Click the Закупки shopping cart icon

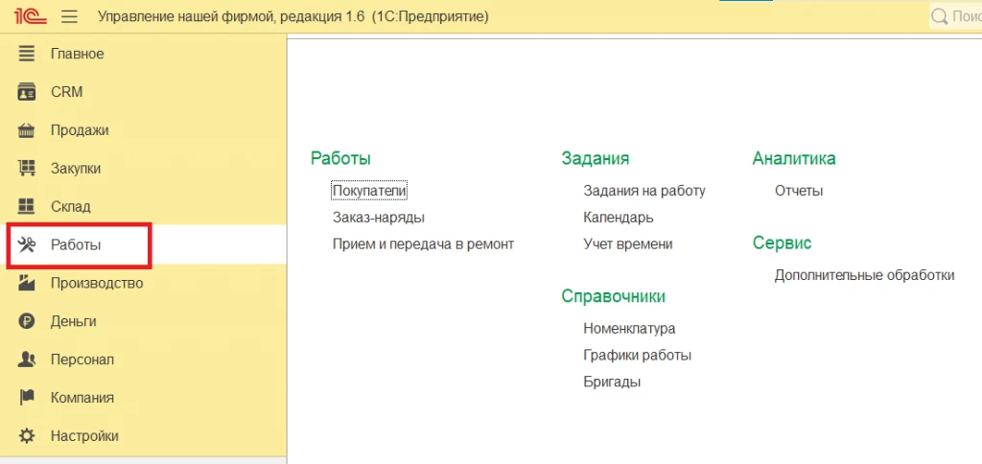pos(26,169)
